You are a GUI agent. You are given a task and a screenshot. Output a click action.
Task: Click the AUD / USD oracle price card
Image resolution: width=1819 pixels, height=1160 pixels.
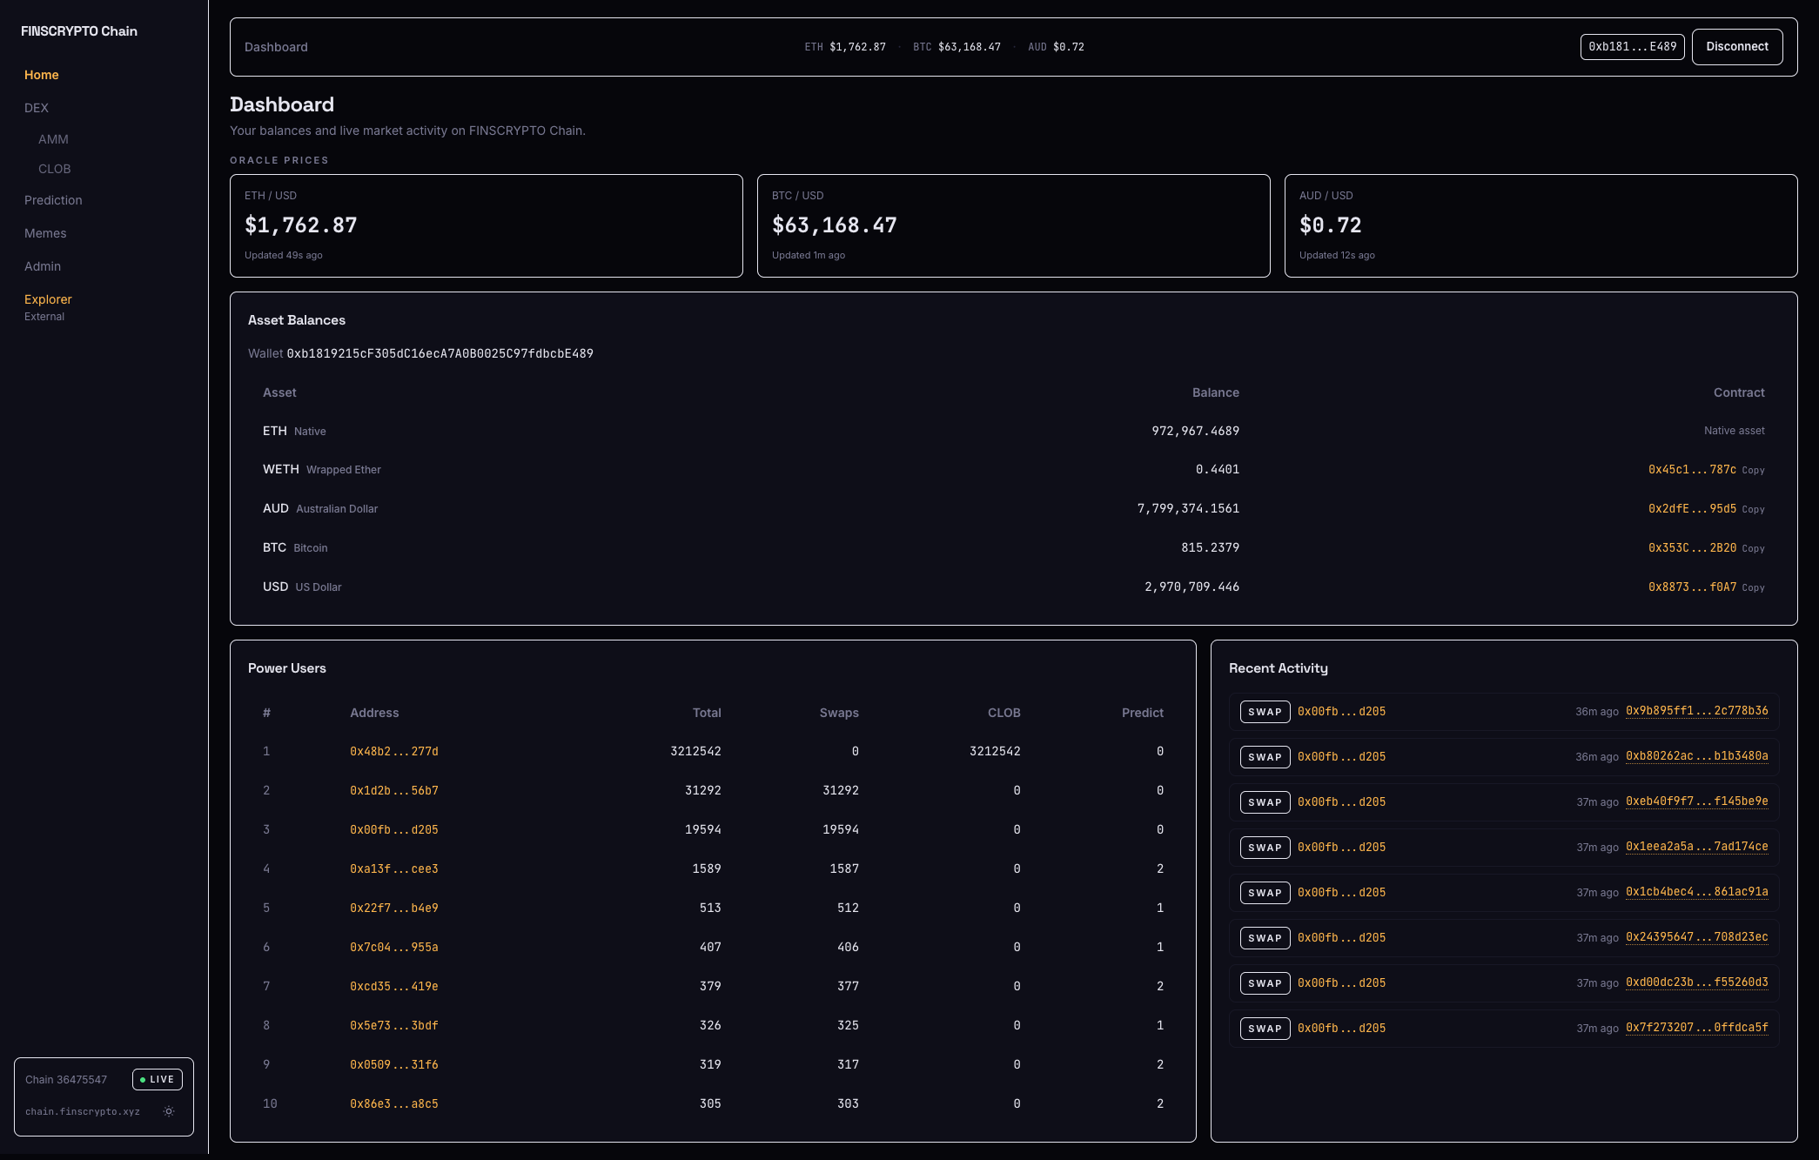coord(1541,225)
